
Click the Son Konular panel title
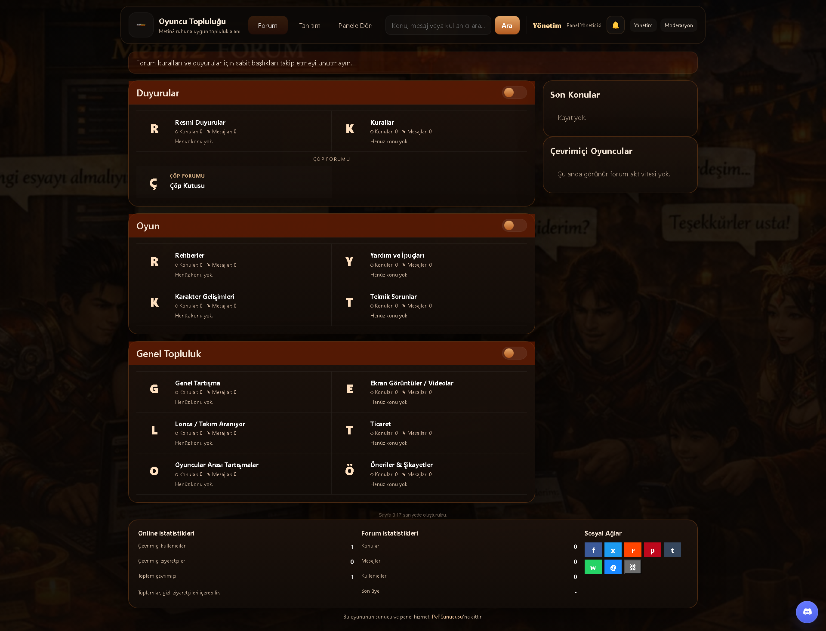(575, 95)
